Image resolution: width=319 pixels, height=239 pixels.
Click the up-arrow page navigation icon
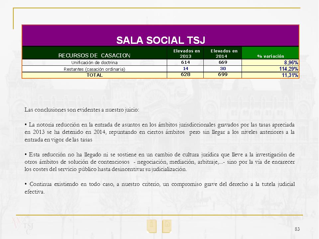click(152, 226)
